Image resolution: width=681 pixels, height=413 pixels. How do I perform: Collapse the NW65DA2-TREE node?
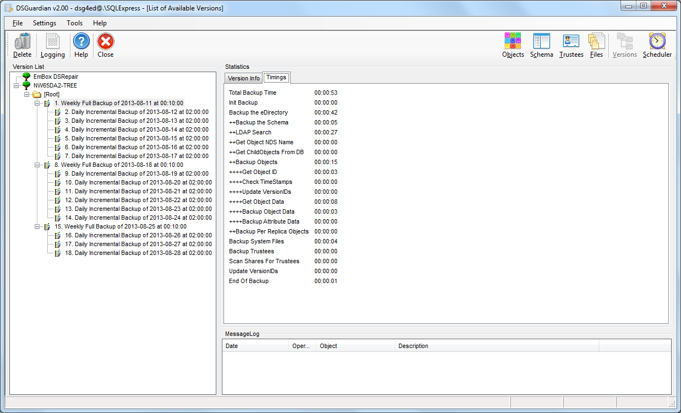[x=16, y=85]
